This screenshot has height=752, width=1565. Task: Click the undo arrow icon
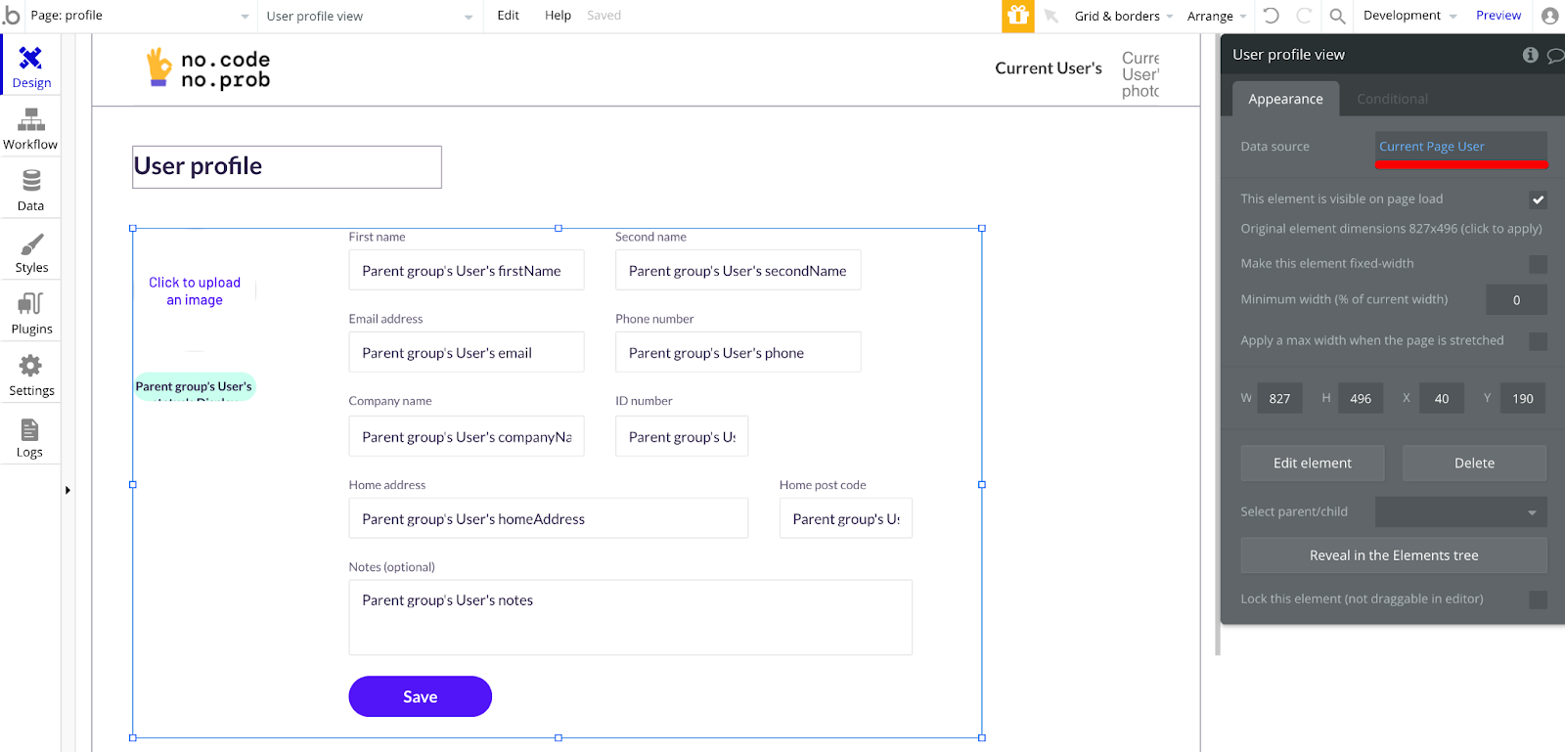tap(1271, 16)
